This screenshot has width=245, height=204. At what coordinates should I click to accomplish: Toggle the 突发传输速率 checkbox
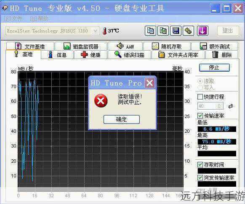click(x=200, y=177)
